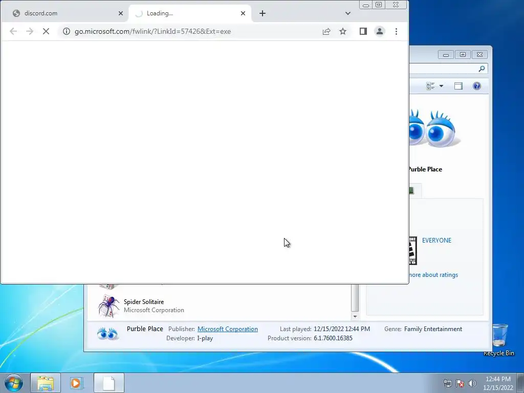Click the blank document taskbar item
This screenshot has height=393, width=524.
tap(109, 383)
